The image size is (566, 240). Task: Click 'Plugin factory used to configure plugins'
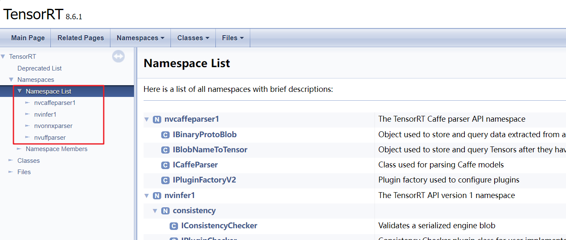(449, 180)
